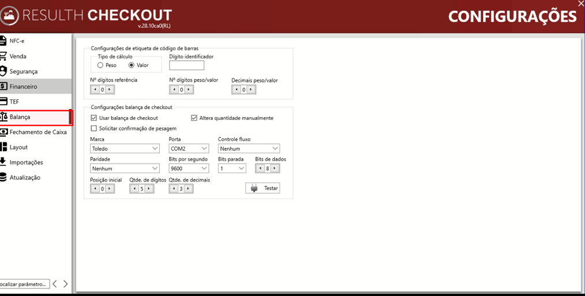Image resolution: width=585 pixels, height=296 pixels.
Task: Uncheck Usar balança de checkout
Action: pyautogui.click(x=93, y=118)
